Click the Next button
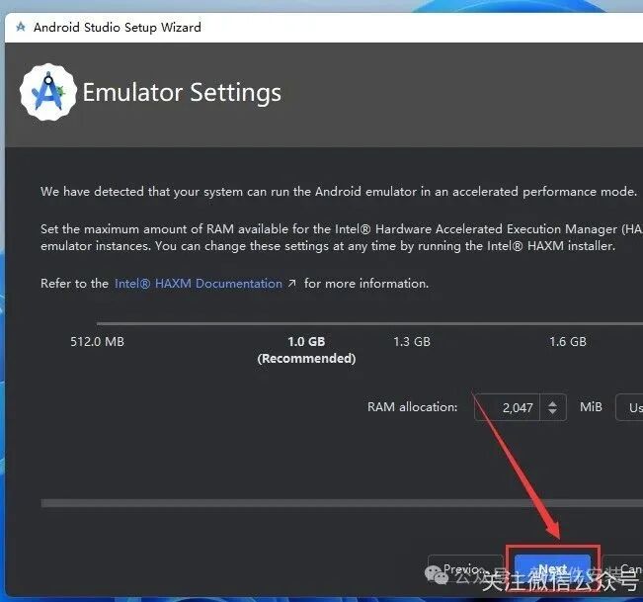Screen dimensions: 643x602 (552, 568)
